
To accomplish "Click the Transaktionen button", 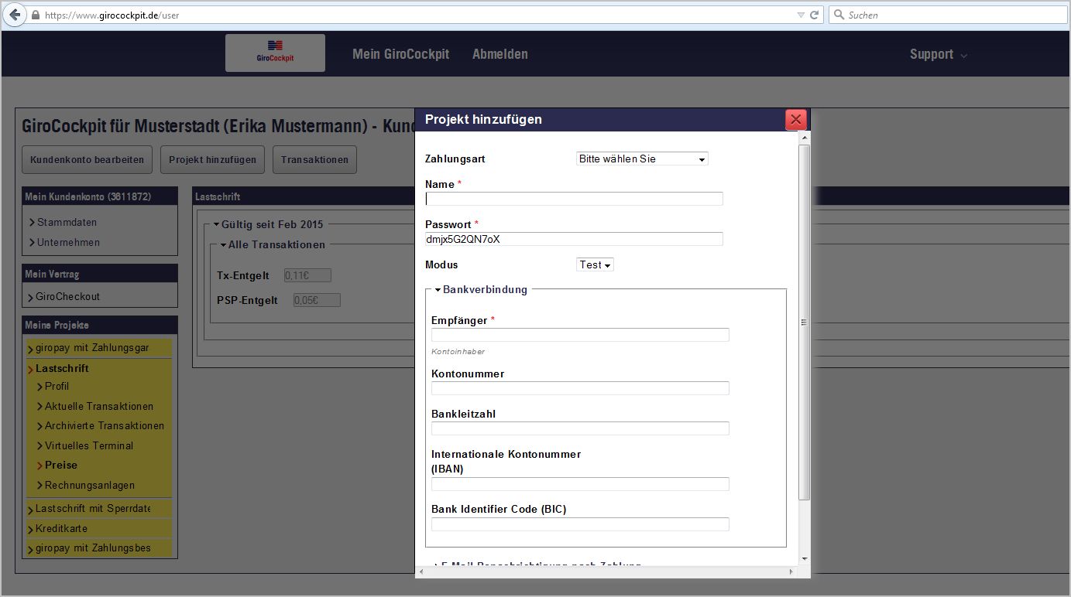I will point(314,160).
